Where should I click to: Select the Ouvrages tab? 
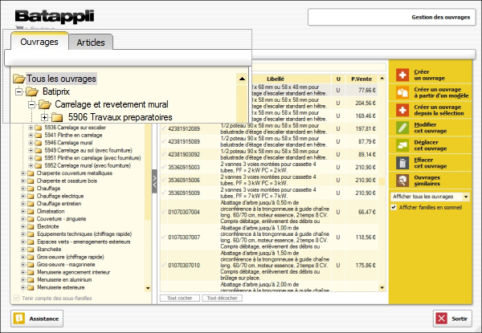39,42
